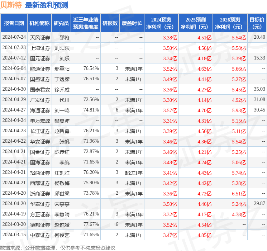This screenshot has height=251, width=267.
Task: Click analyst name 刘阳东
Action: pos(62,48)
